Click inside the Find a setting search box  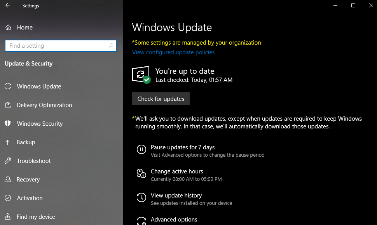point(54,45)
